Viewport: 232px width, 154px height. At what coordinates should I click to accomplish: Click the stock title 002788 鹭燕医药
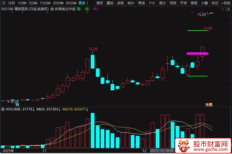pyautogui.click(x=15, y=9)
